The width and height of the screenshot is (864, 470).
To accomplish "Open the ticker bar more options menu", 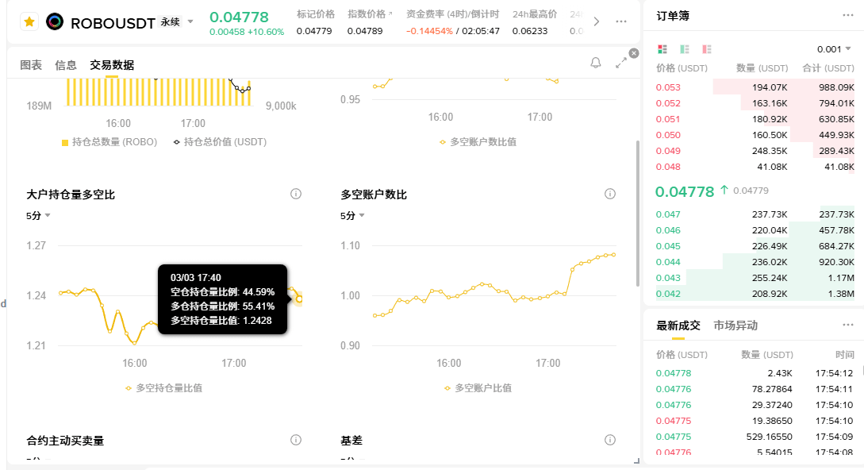I will click(621, 21).
